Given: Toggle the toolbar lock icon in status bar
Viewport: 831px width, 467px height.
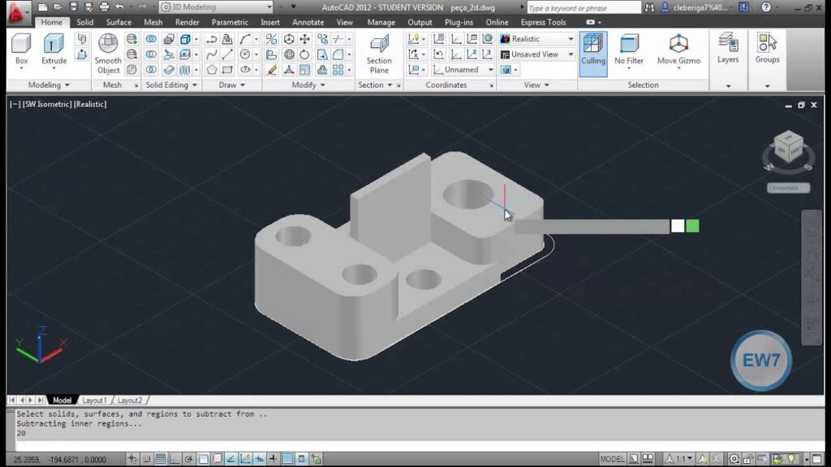Looking at the screenshot, I should pyautogui.click(x=747, y=459).
